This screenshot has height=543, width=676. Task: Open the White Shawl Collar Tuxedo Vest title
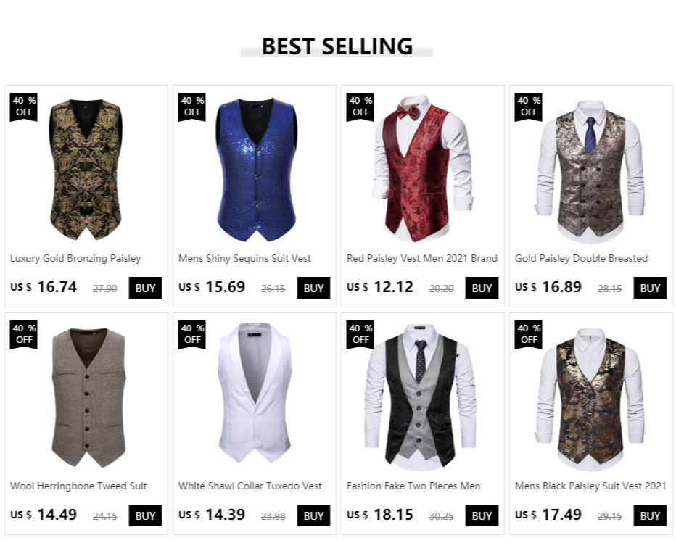(x=250, y=486)
